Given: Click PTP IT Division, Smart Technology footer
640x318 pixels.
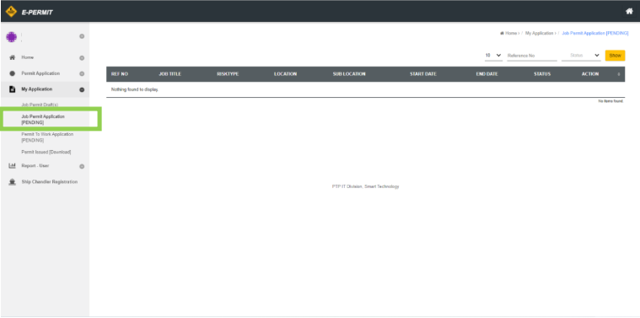Looking at the screenshot, I should pyautogui.click(x=365, y=186).
